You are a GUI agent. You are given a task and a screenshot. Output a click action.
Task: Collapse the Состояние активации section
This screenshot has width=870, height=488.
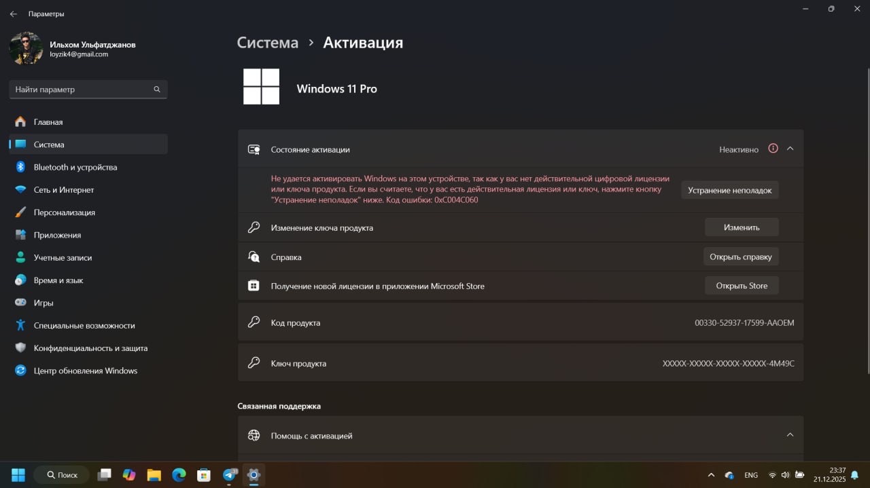tap(790, 149)
